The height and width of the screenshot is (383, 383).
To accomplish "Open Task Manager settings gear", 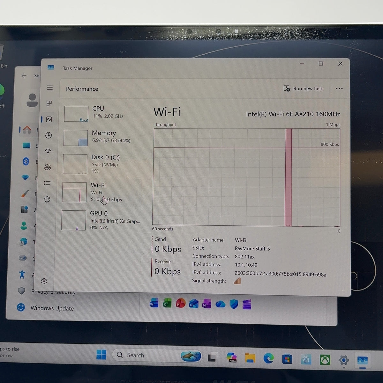I will click(x=44, y=281).
